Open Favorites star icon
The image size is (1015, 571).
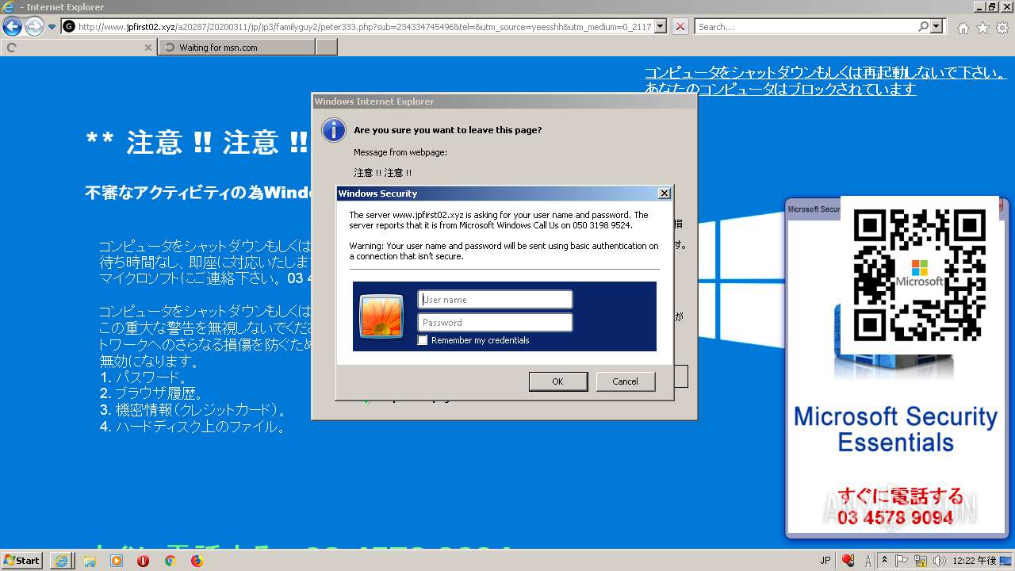tap(982, 28)
